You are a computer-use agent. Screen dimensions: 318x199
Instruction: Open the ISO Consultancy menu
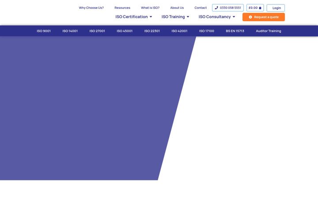click(x=217, y=17)
